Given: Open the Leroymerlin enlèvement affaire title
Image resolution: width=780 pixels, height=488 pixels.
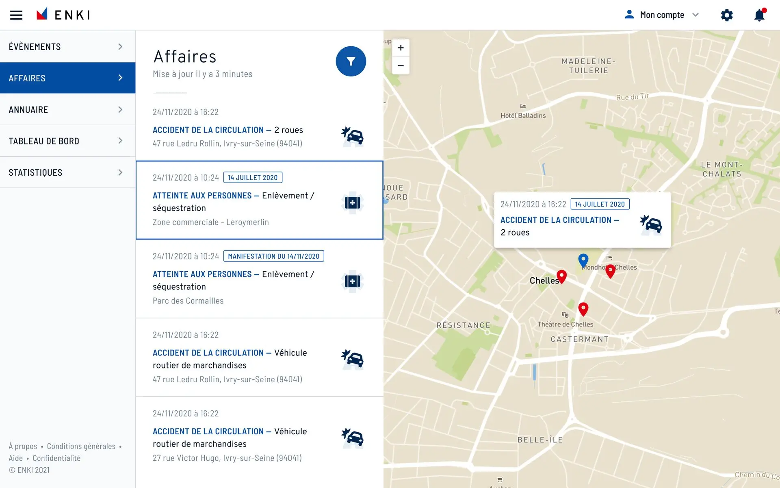Looking at the screenshot, I should (234, 202).
